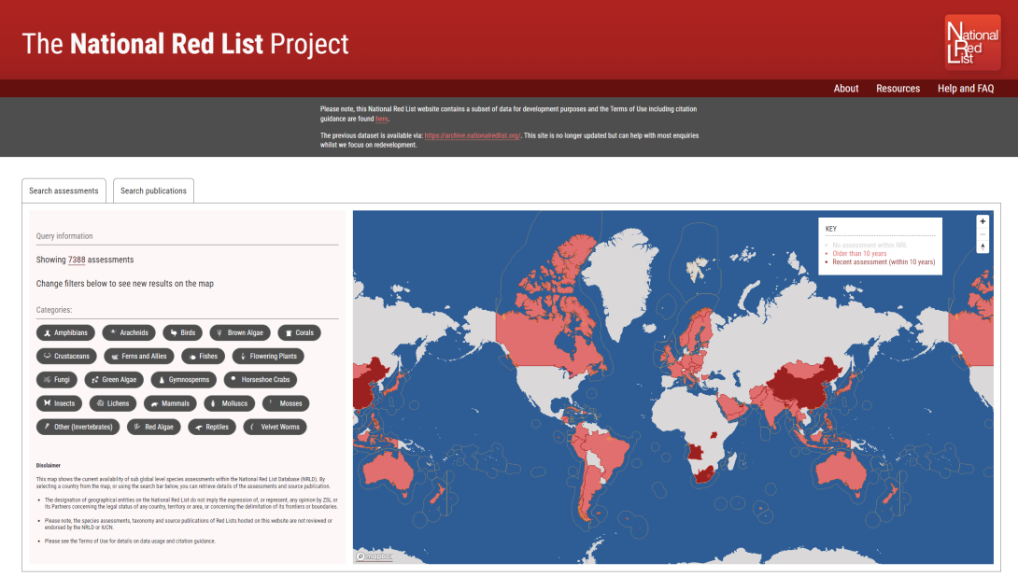Click the 'Categories:' label
Image resolution: width=1018 pixels, height=577 pixels.
point(54,310)
